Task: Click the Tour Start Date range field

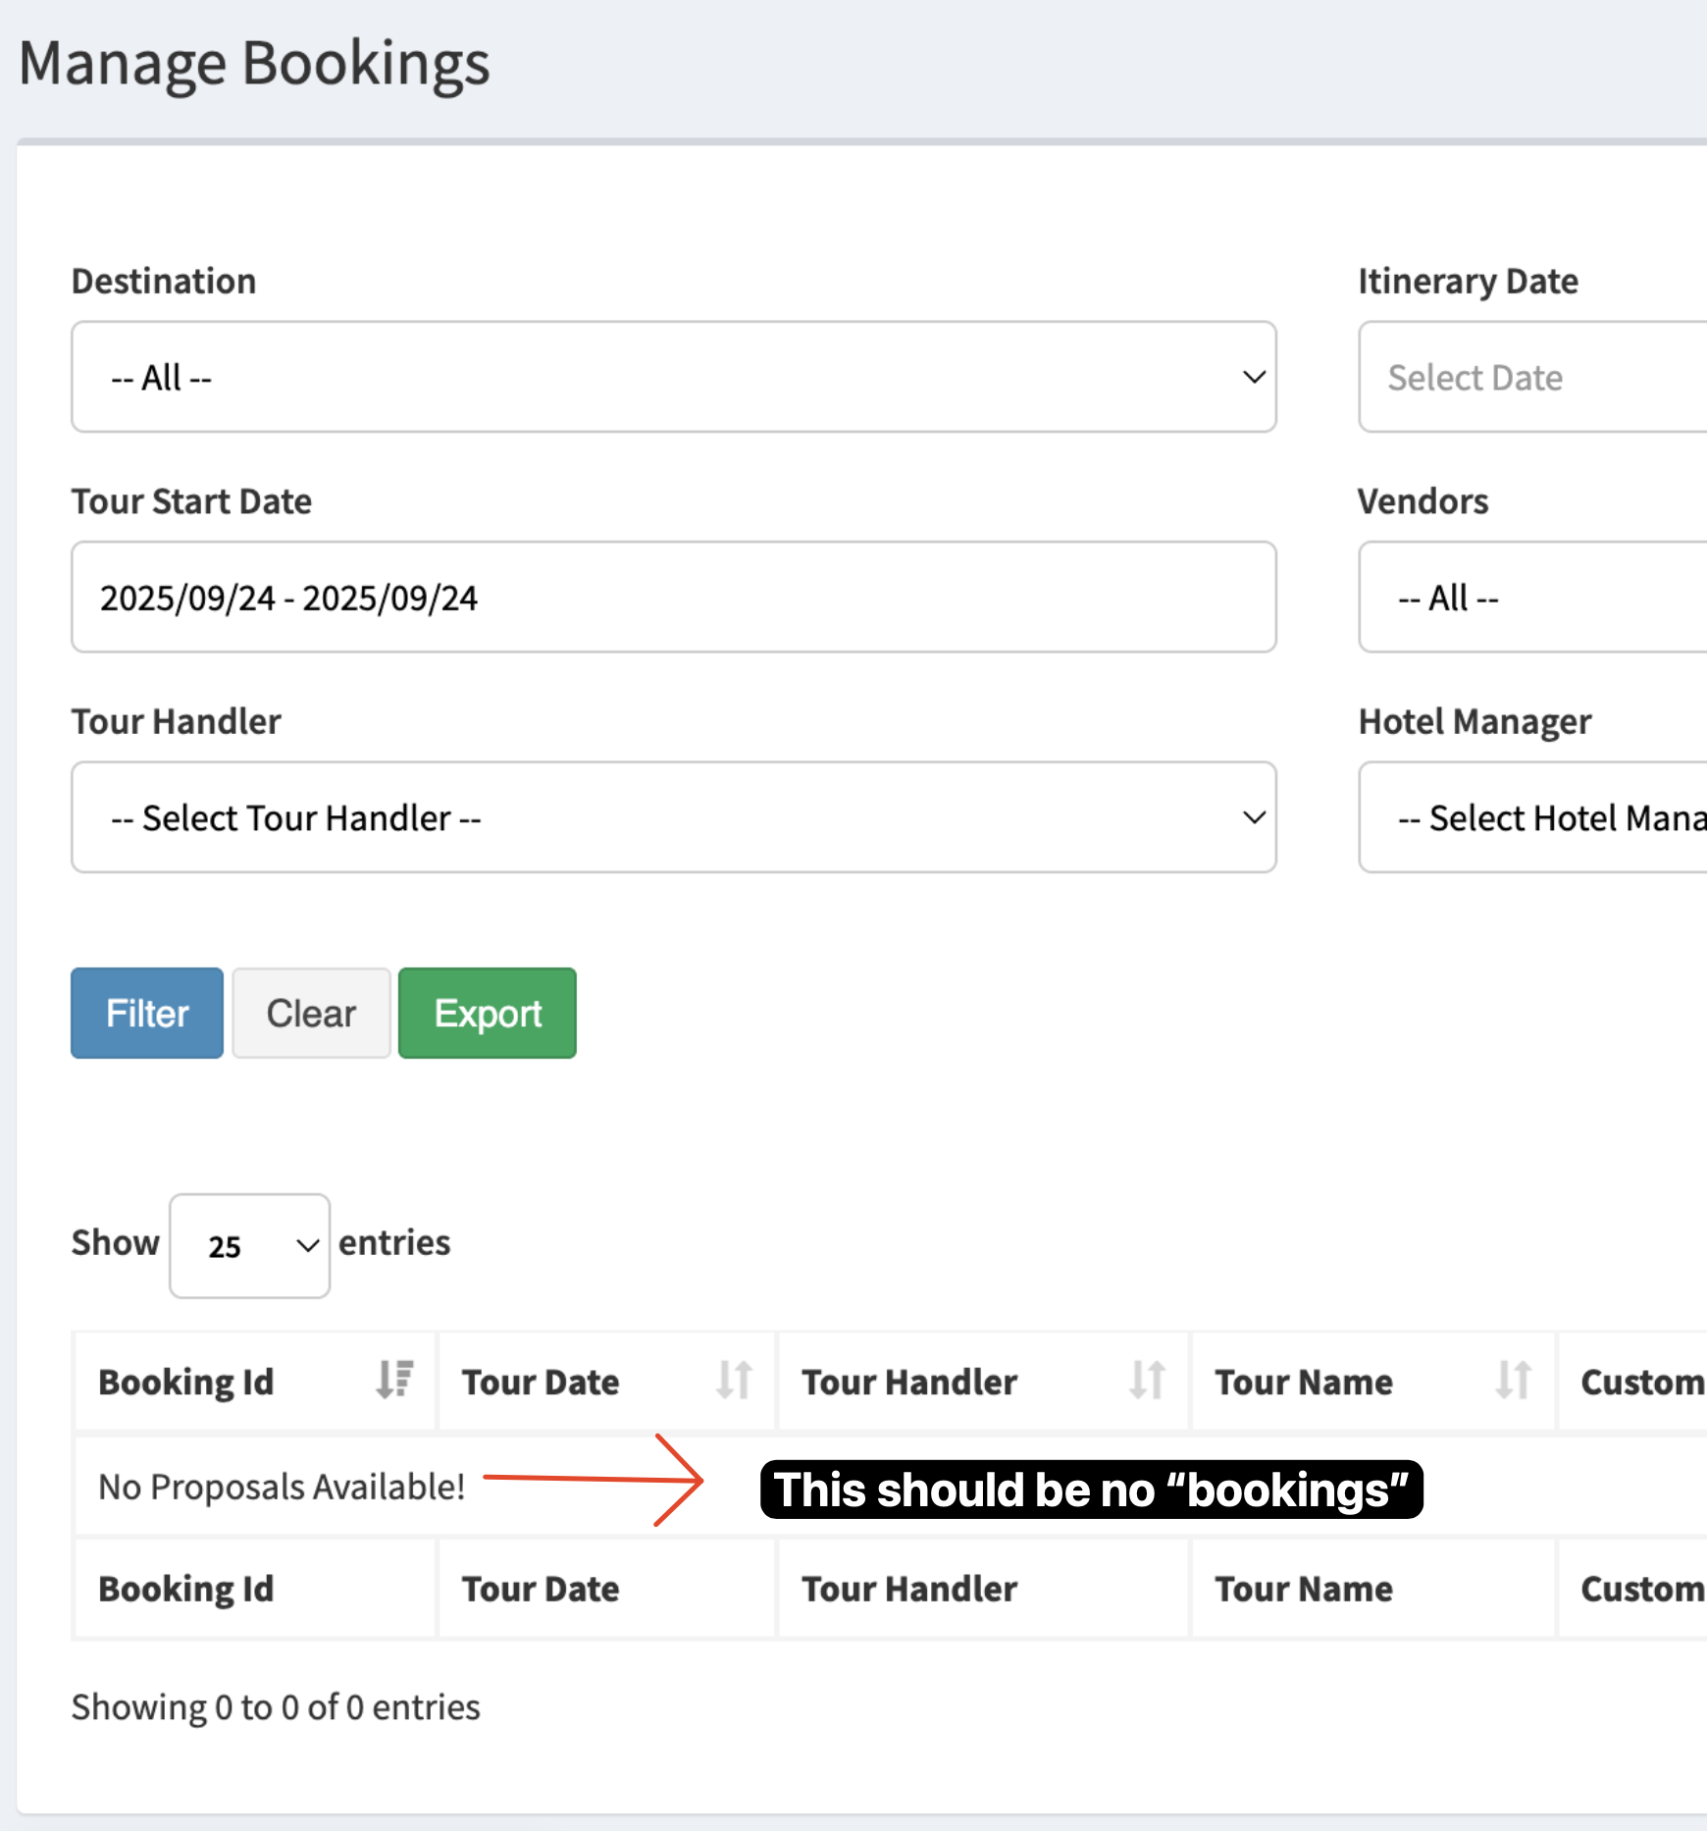Action: click(x=673, y=598)
